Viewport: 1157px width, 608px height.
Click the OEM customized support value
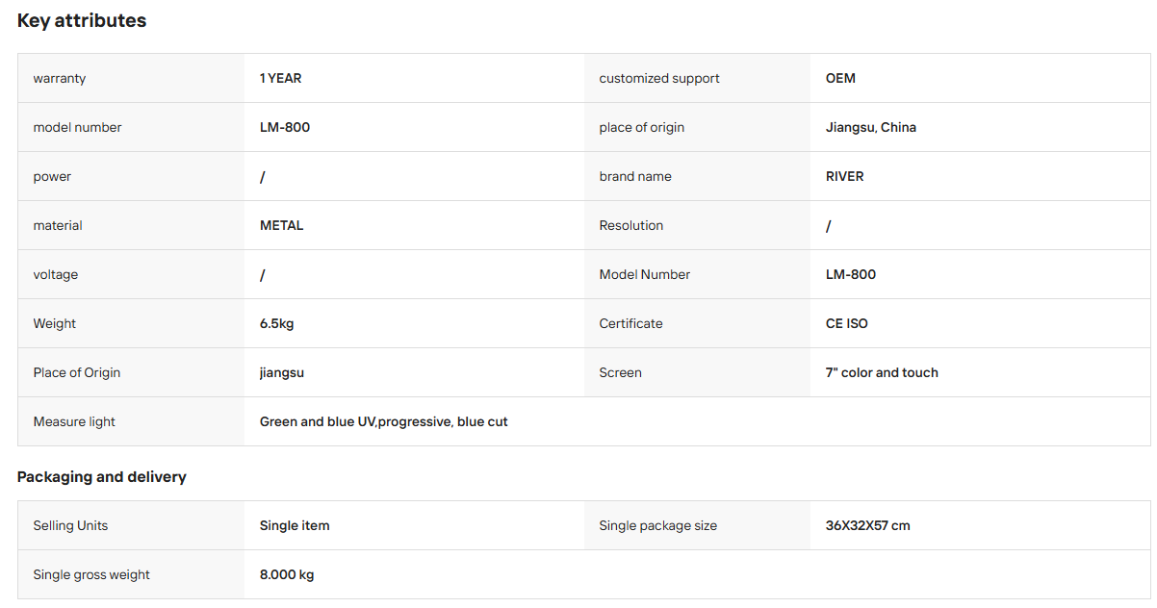click(x=840, y=78)
